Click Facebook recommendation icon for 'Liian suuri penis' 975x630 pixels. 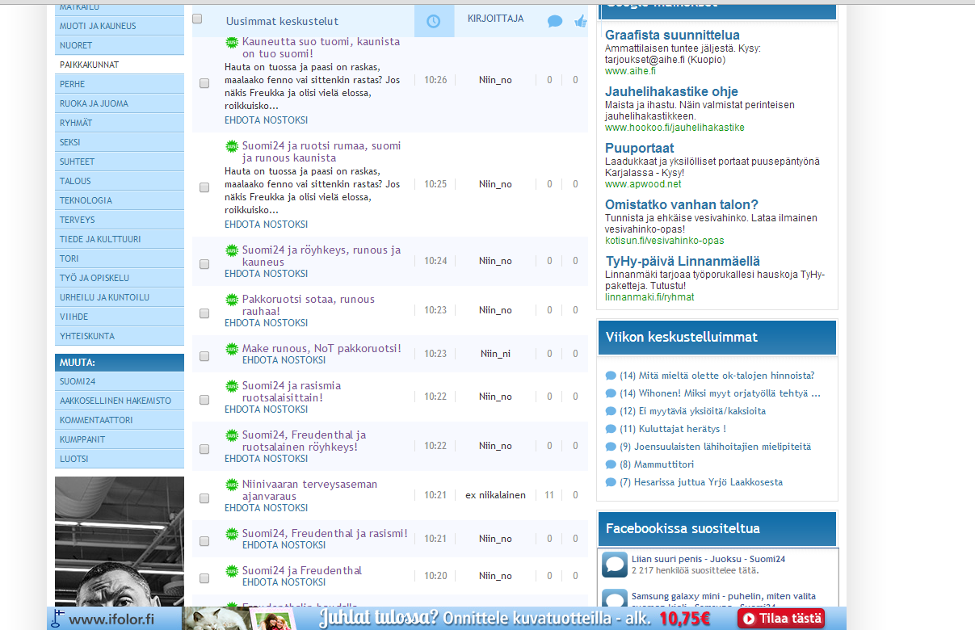tap(615, 565)
